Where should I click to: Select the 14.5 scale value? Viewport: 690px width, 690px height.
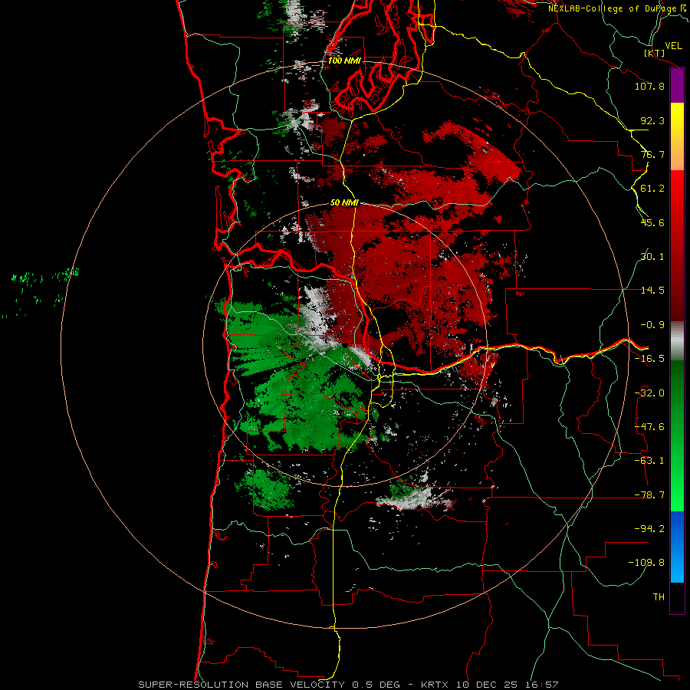click(x=652, y=291)
